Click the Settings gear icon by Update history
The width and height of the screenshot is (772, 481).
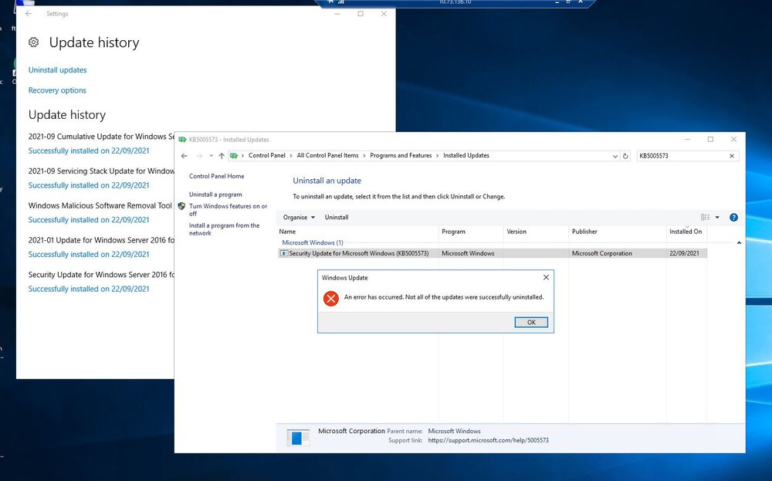click(x=33, y=42)
